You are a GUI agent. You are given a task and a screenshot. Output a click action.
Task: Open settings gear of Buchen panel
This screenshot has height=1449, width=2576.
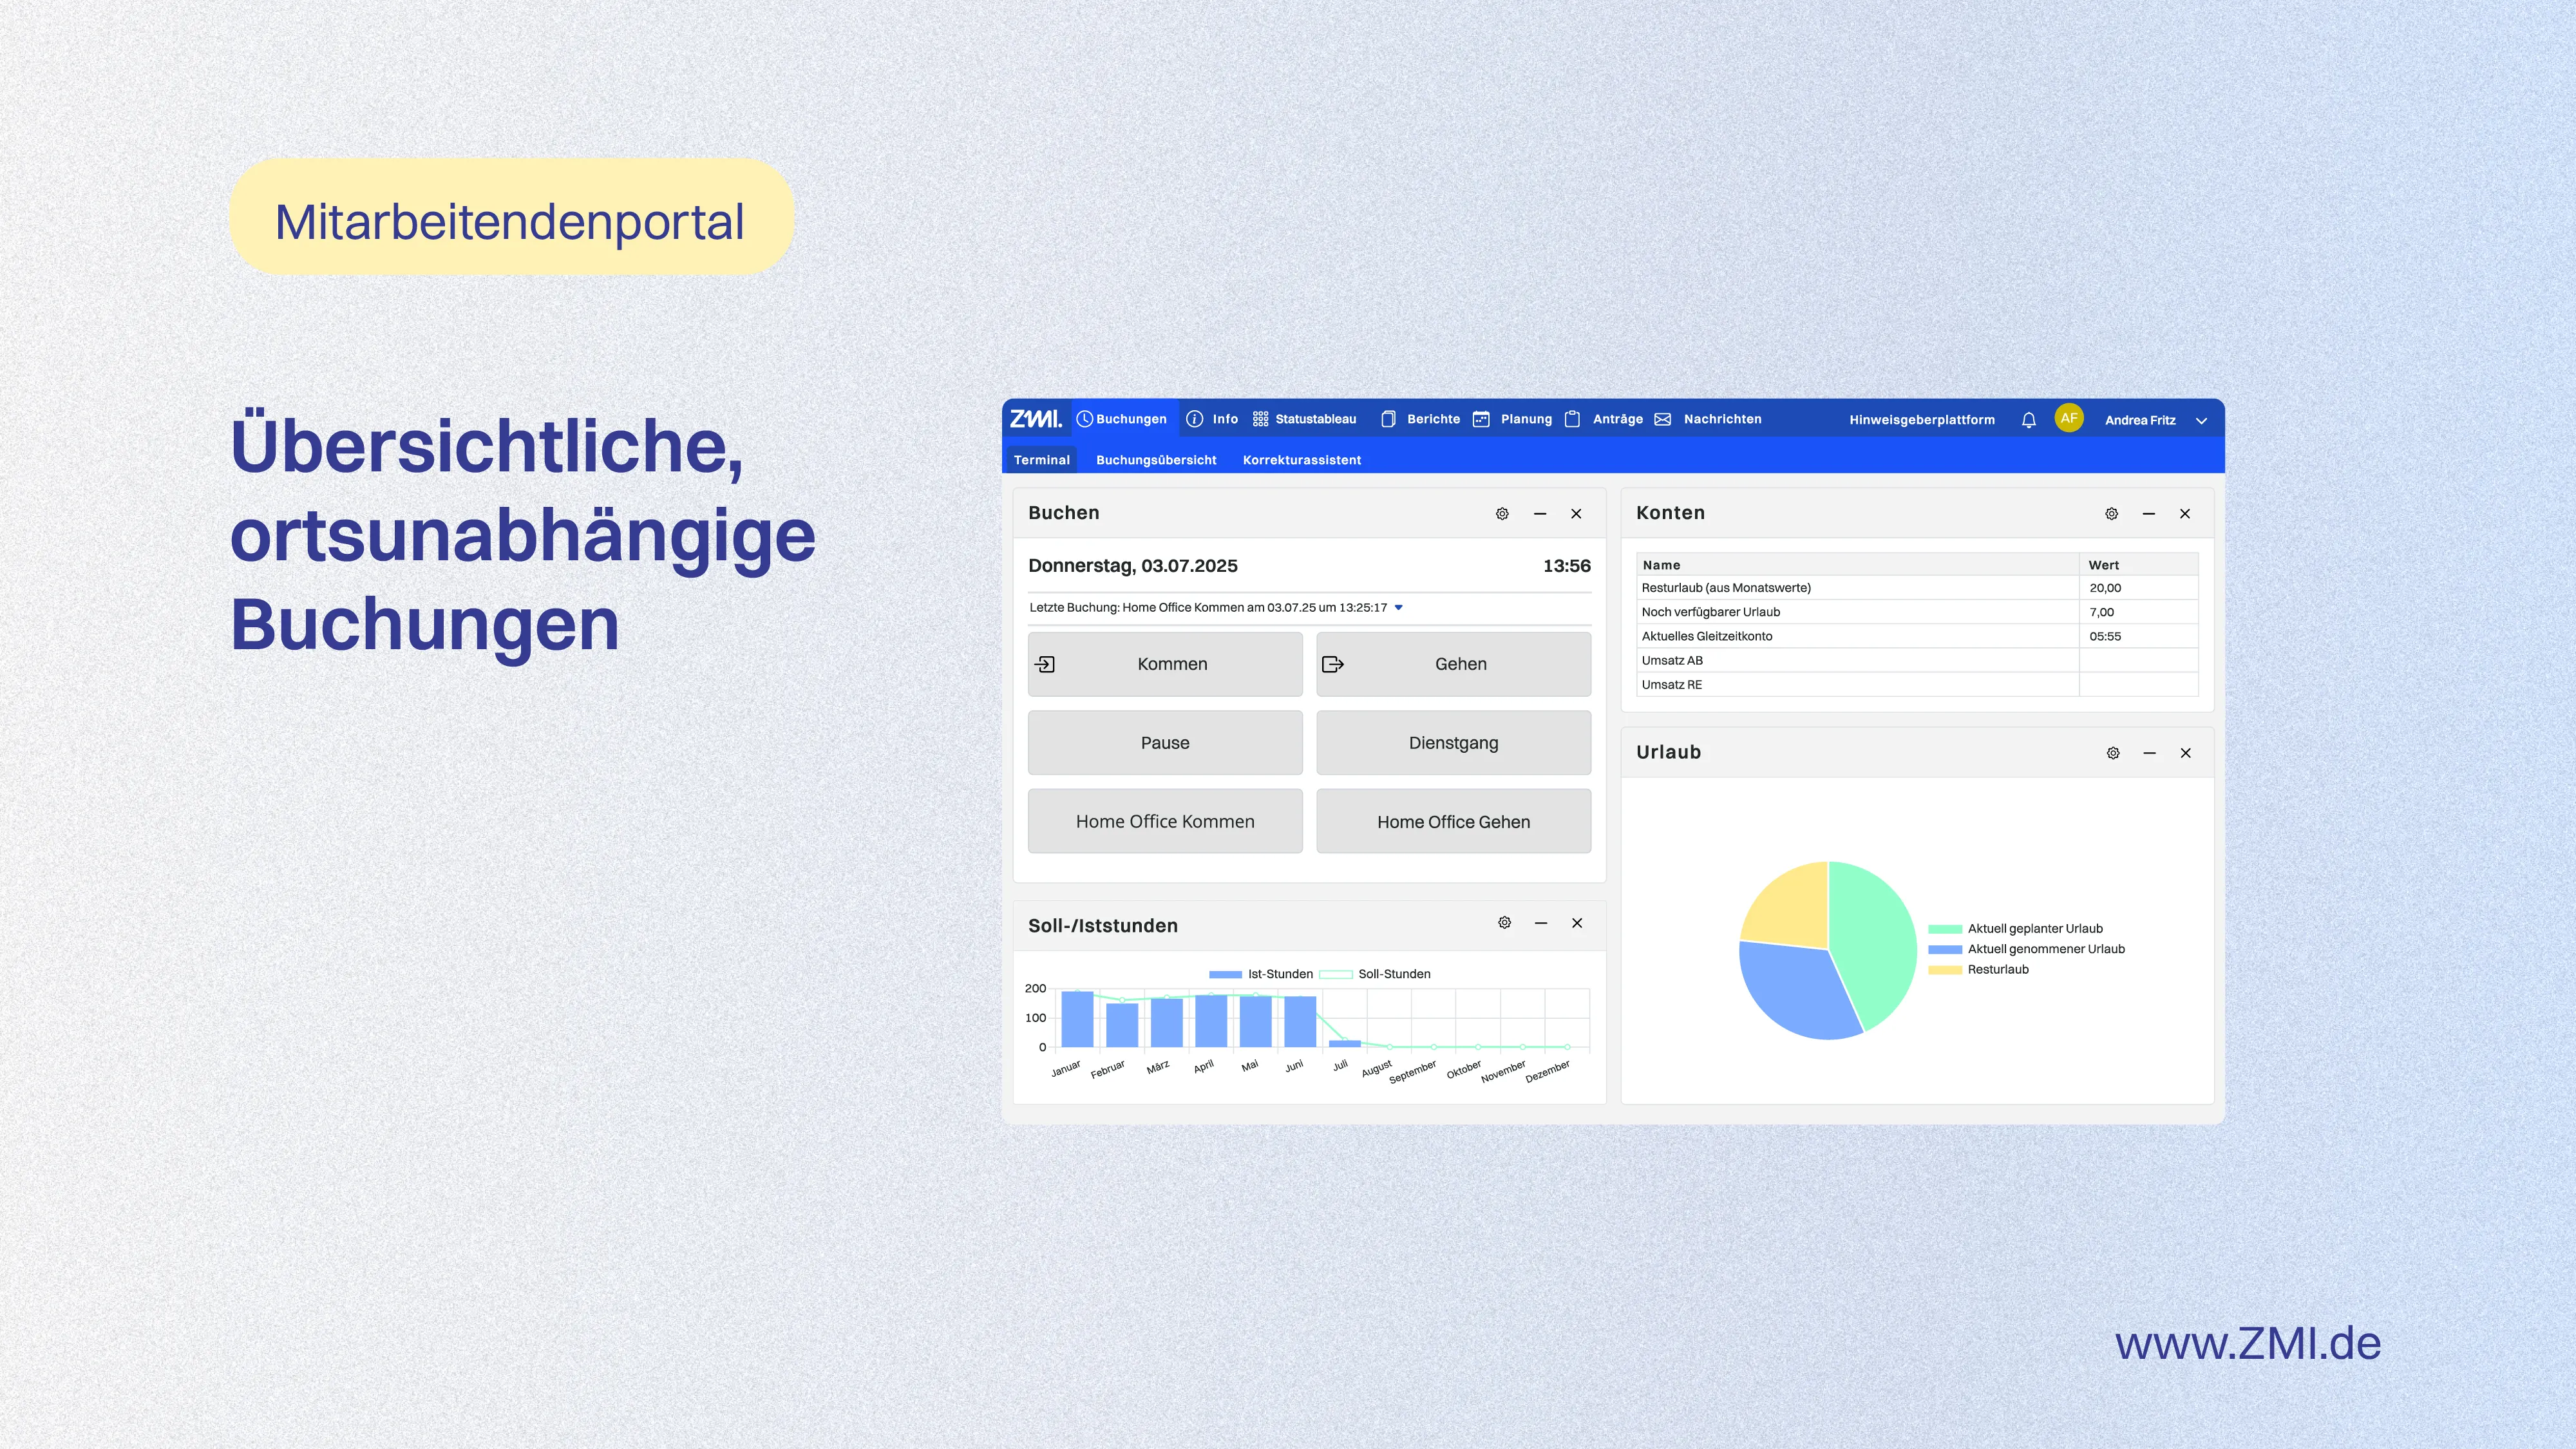click(x=1502, y=514)
